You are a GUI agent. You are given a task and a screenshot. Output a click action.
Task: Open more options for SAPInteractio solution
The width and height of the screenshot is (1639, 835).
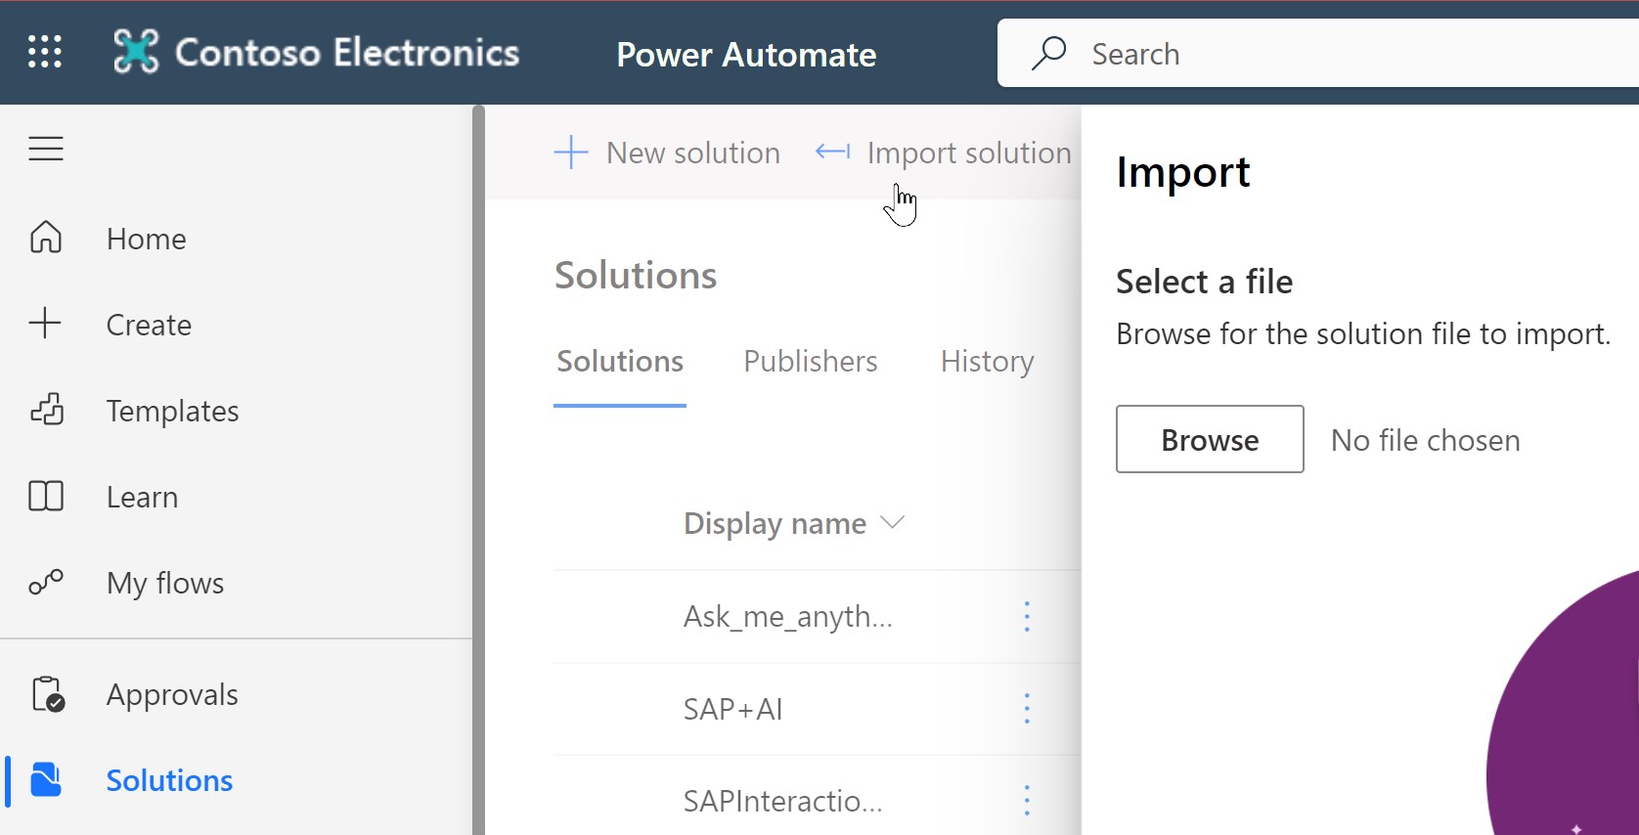click(x=1027, y=801)
